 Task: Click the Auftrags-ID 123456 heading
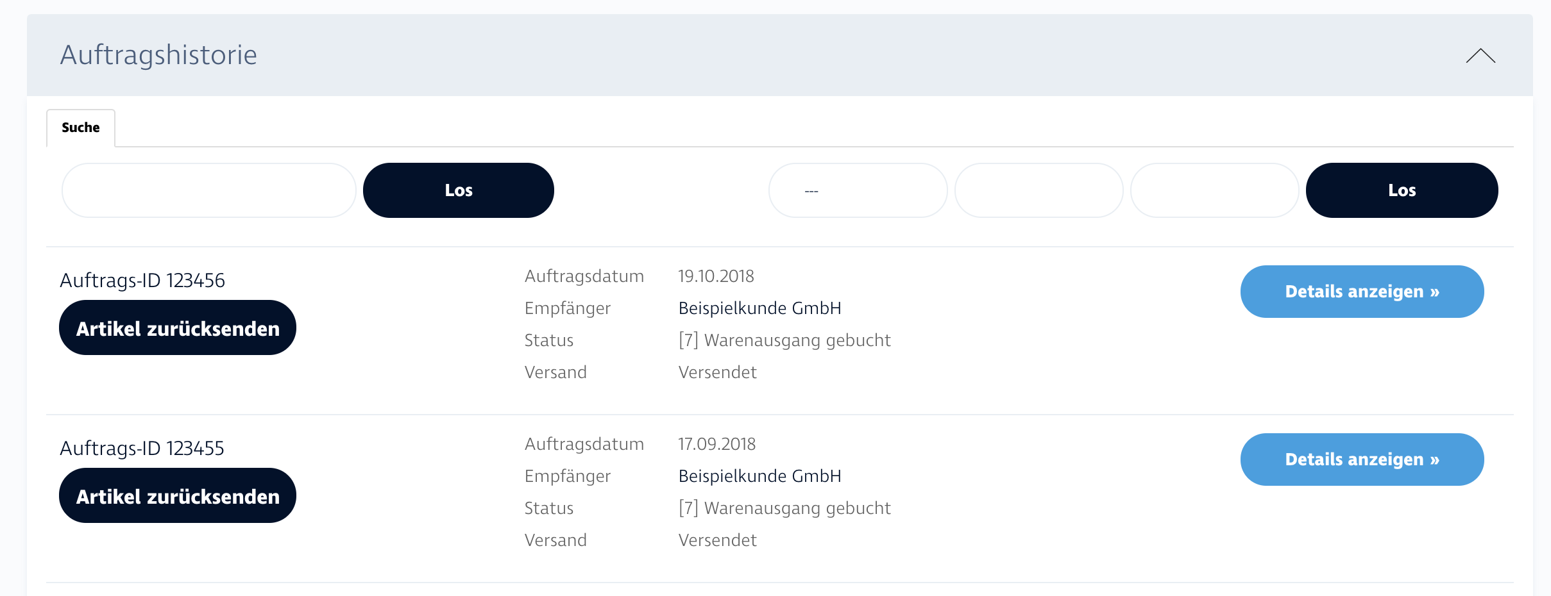tap(142, 281)
